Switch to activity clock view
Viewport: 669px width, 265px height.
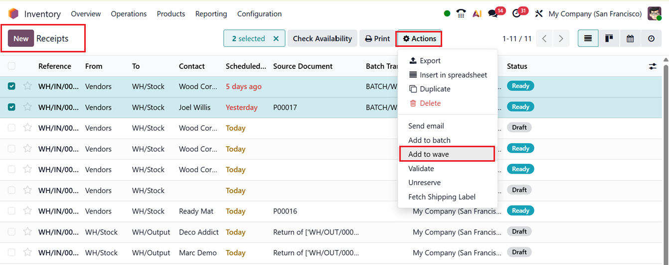pos(651,38)
